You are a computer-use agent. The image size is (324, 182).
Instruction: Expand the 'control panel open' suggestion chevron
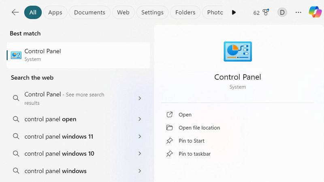tap(140, 119)
